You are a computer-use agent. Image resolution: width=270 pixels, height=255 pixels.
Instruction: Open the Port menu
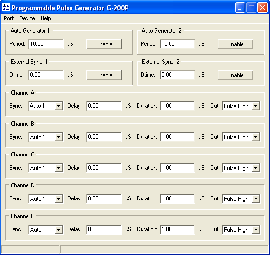pyautogui.click(x=9, y=18)
